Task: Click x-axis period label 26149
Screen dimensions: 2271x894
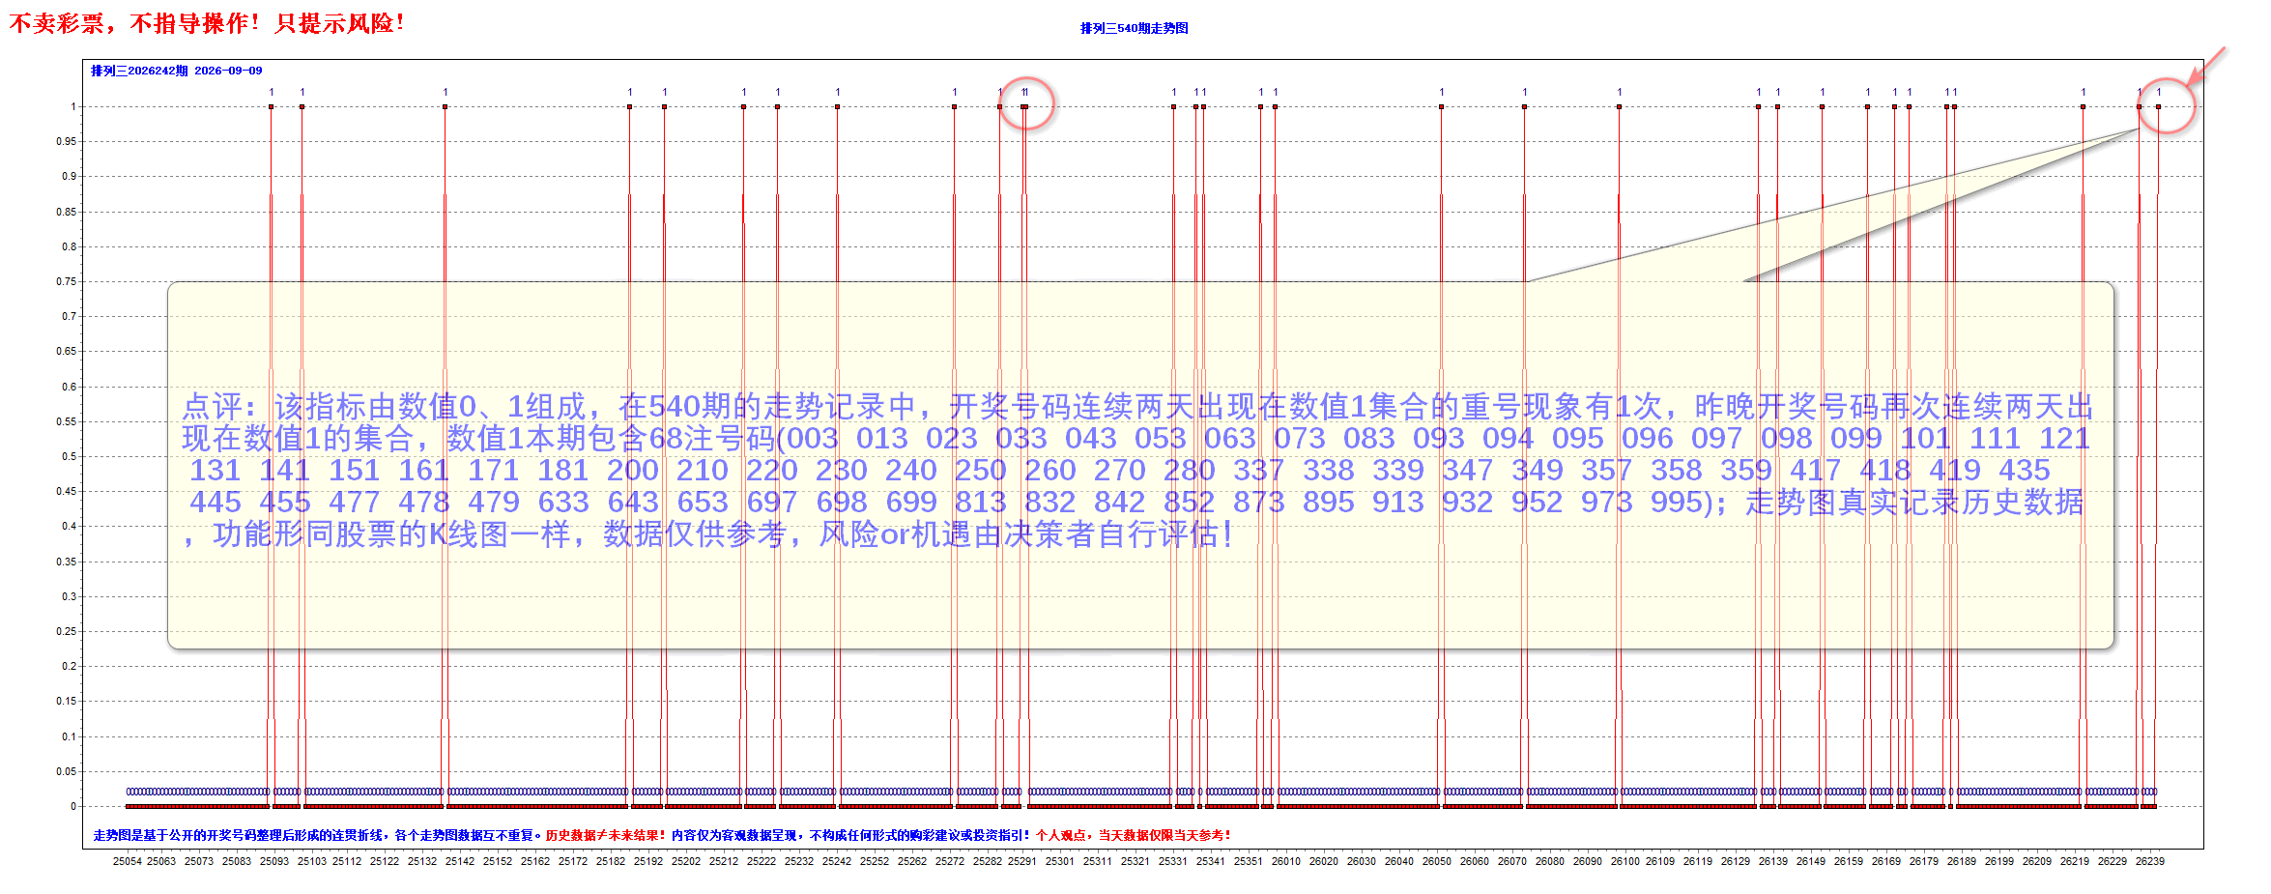Action: 1811,861
